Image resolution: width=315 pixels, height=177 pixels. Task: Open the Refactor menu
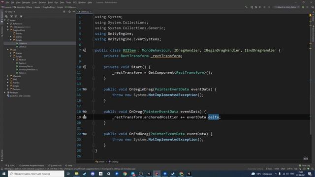pyautogui.click(x=42, y=2)
